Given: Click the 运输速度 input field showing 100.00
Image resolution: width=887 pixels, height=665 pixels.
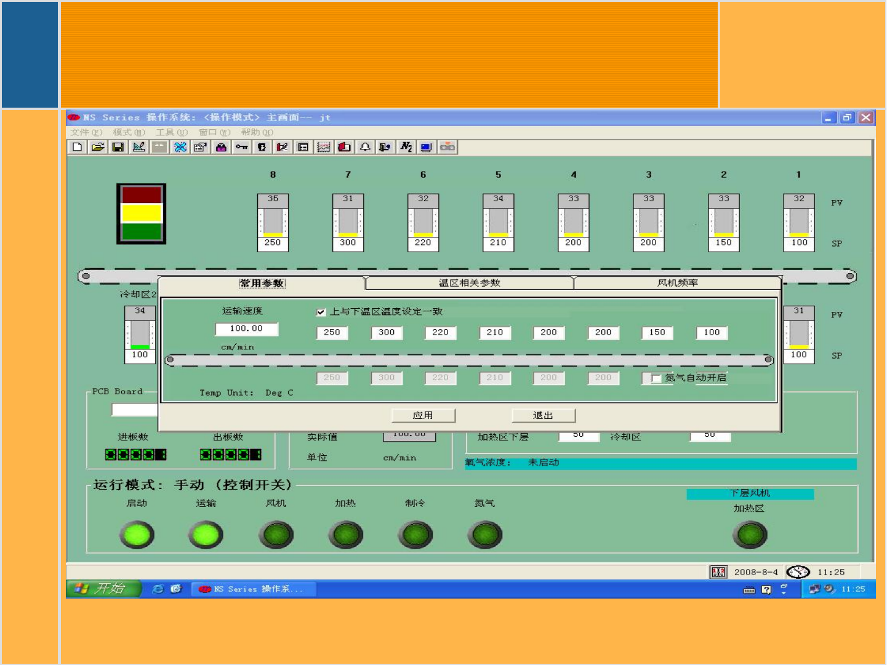Looking at the screenshot, I should (x=246, y=329).
